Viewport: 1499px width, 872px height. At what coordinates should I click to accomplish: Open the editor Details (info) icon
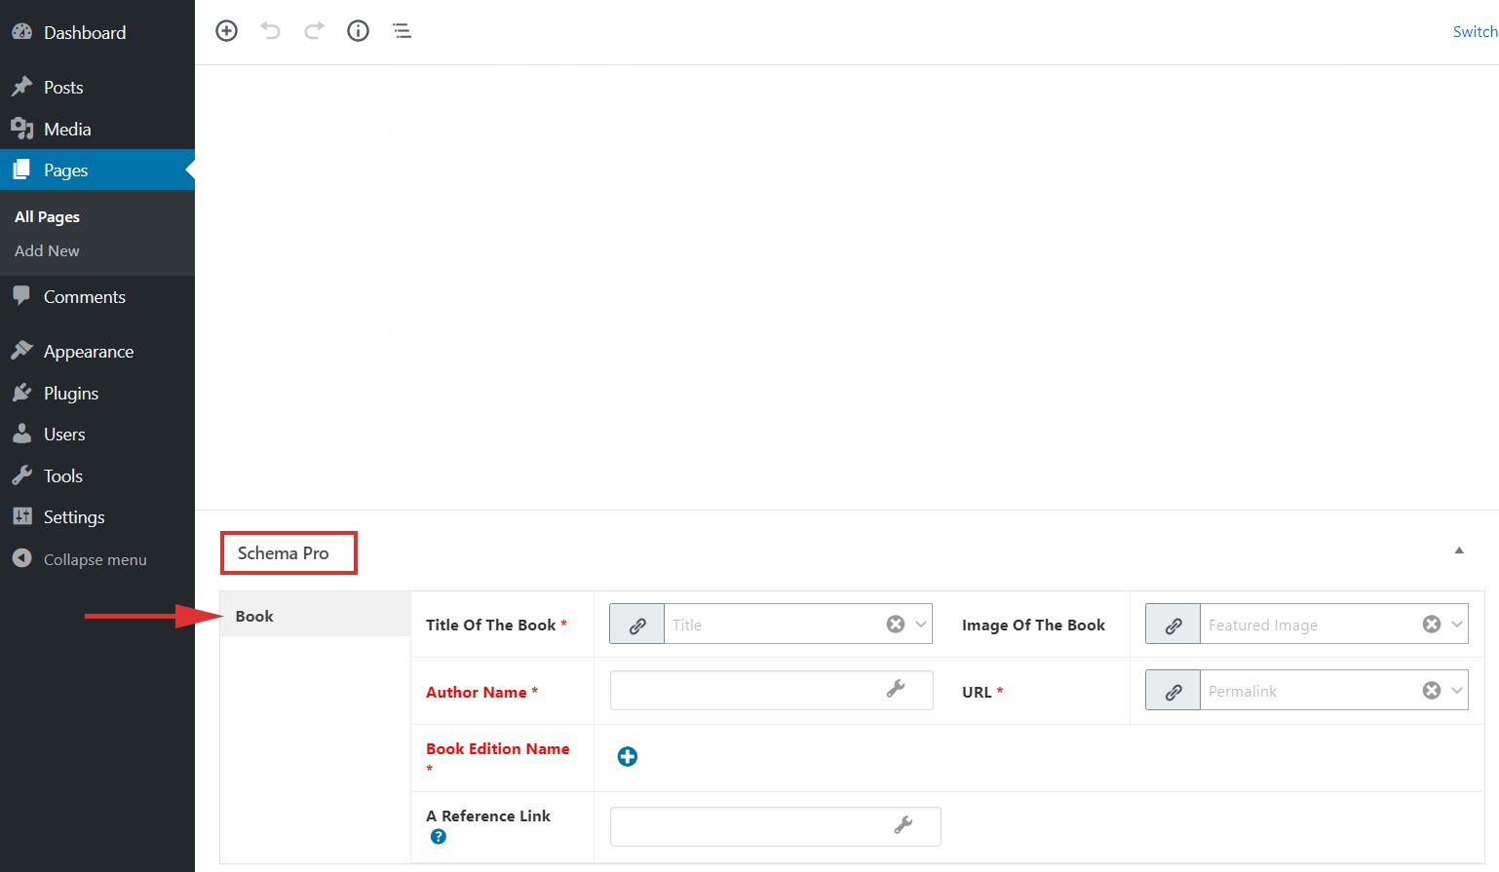[x=358, y=30]
